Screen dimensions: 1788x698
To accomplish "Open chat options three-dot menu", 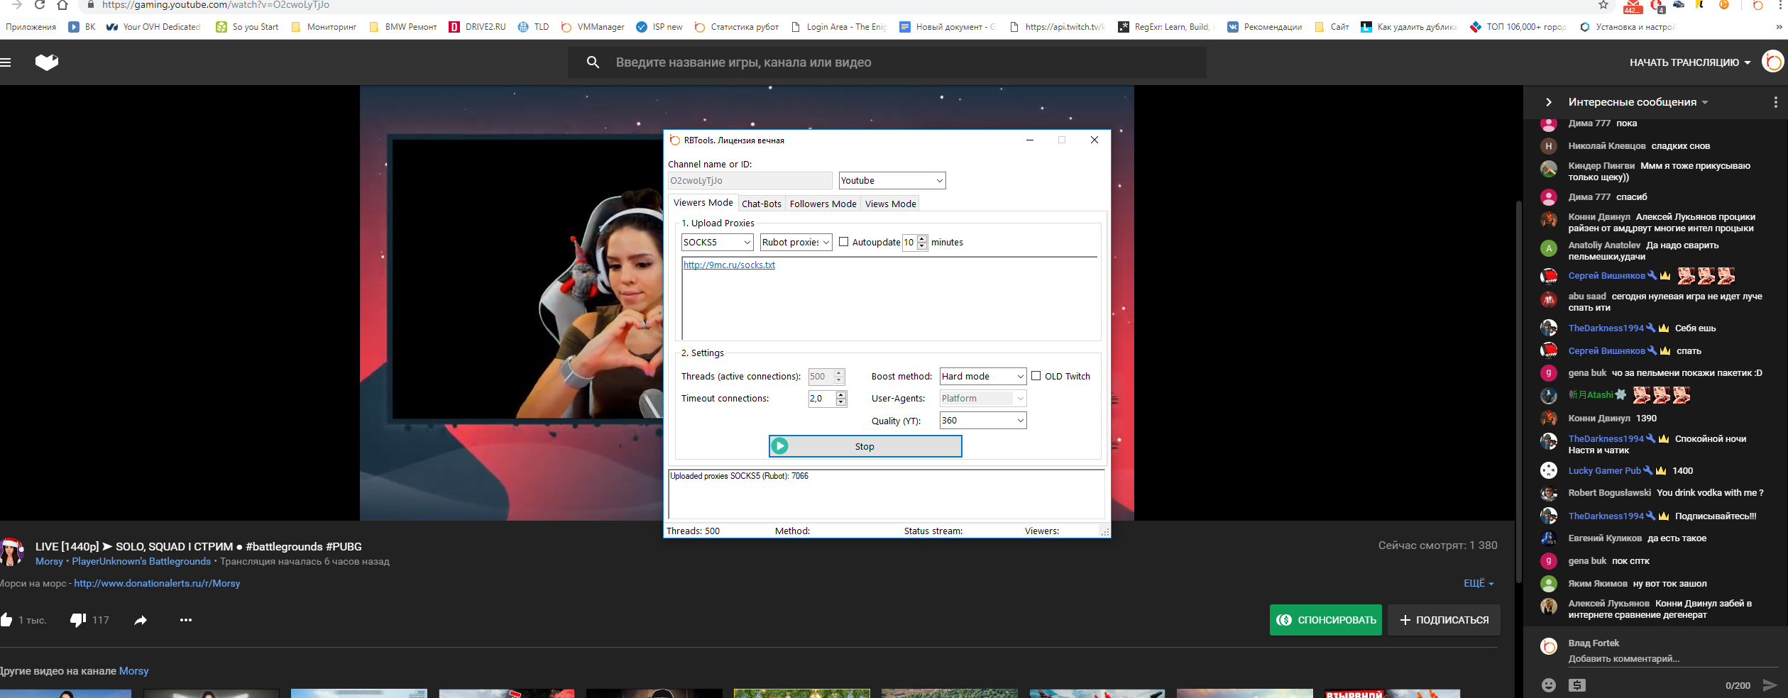I will [x=1775, y=102].
